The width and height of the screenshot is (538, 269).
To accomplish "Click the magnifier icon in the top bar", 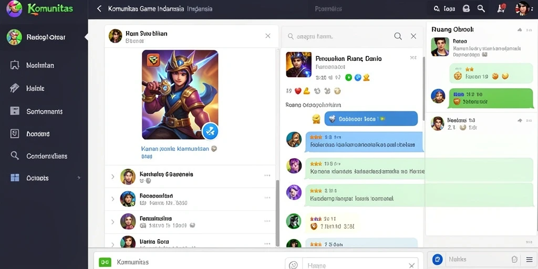I will 481,8.
